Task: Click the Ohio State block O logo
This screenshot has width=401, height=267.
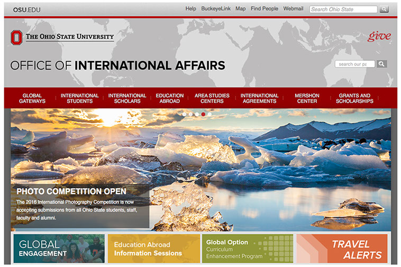Action: tap(16, 37)
